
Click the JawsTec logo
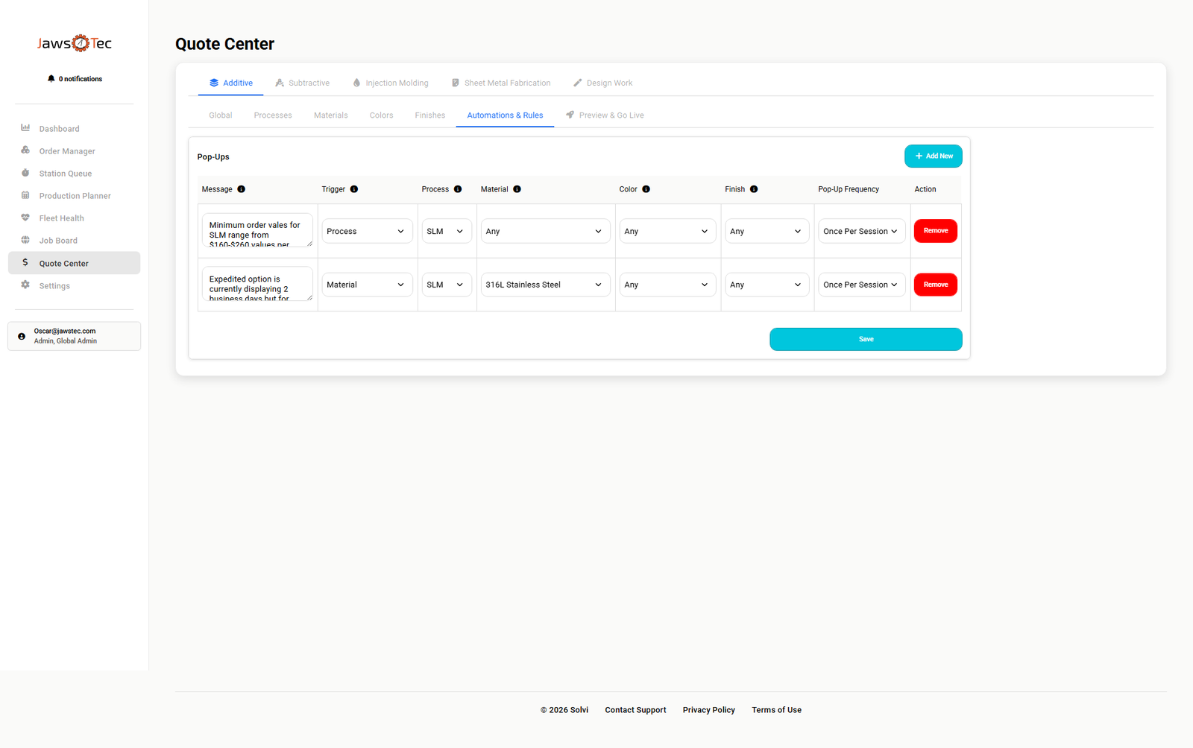coord(75,43)
